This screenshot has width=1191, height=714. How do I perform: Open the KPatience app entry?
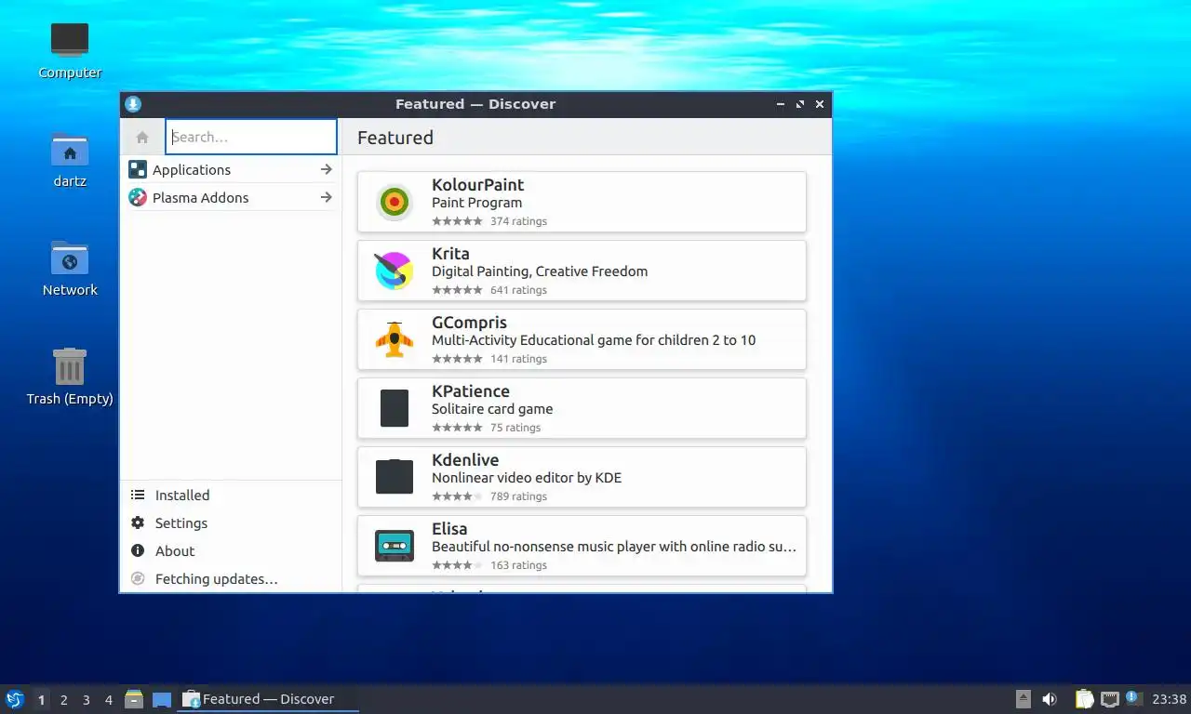point(582,408)
